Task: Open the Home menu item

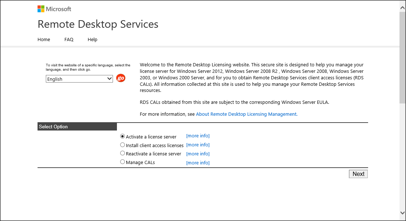Action: [44, 40]
